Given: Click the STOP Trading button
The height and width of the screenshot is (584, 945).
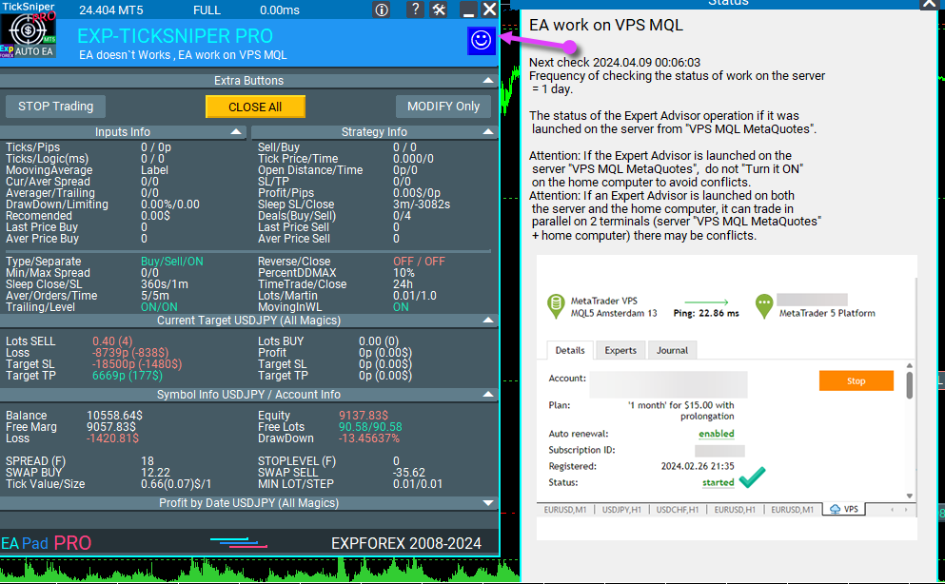Looking at the screenshot, I should pos(55,107).
